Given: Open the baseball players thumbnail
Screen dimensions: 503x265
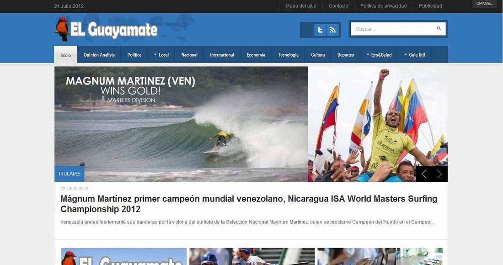Looking at the screenshot, I should [x=252, y=256].
